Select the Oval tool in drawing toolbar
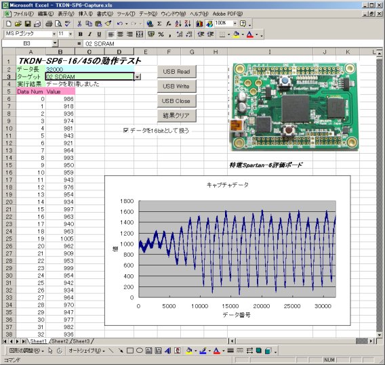The image size is (385, 365). [x=139, y=351]
